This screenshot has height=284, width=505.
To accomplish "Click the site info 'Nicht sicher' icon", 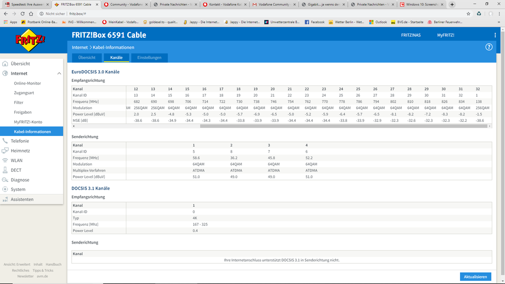I will tap(41, 14).
